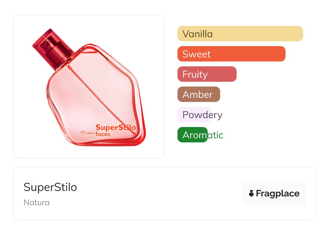The width and height of the screenshot is (329, 233).
Task: Open the Natura brand link
Action: 36,203
